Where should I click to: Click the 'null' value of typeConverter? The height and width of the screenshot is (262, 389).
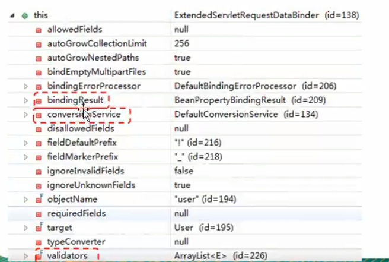pyautogui.click(x=181, y=242)
